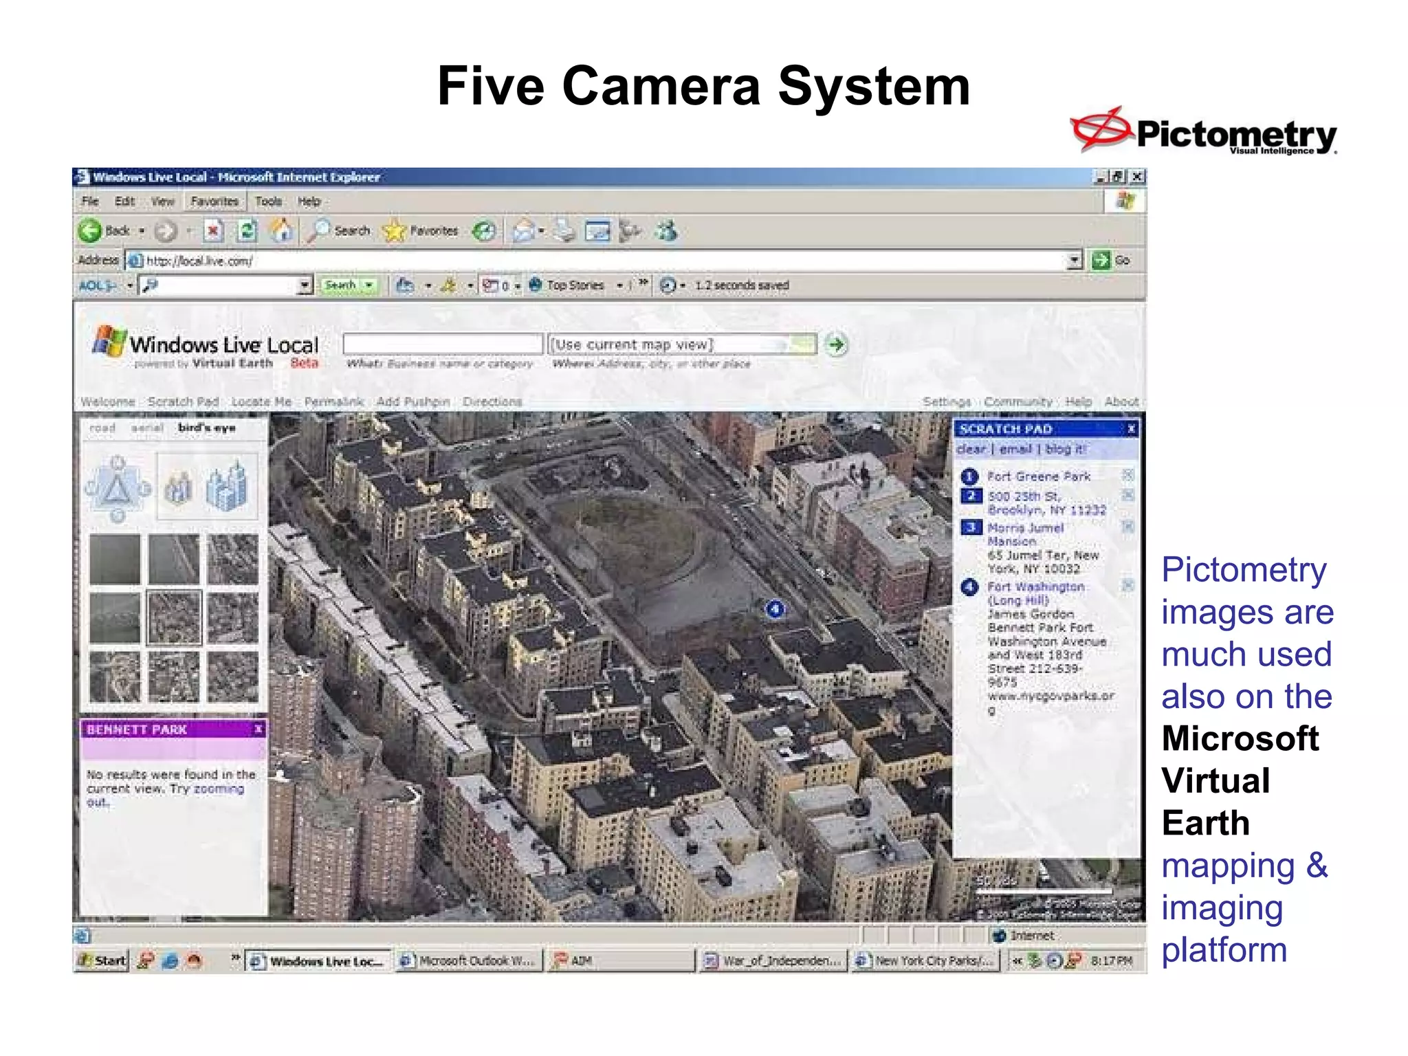Open Directions link
This screenshot has height=1056, width=1408.
tap(492, 401)
